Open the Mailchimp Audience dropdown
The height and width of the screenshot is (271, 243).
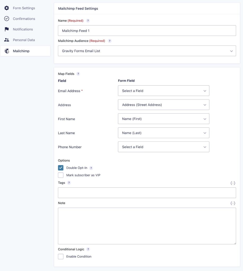click(147, 51)
